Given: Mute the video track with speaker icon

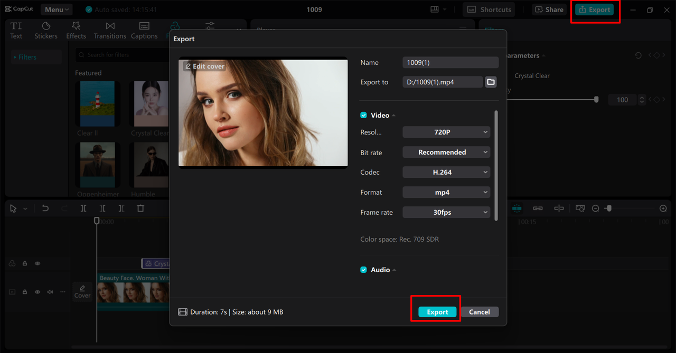Looking at the screenshot, I should (50, 292).
